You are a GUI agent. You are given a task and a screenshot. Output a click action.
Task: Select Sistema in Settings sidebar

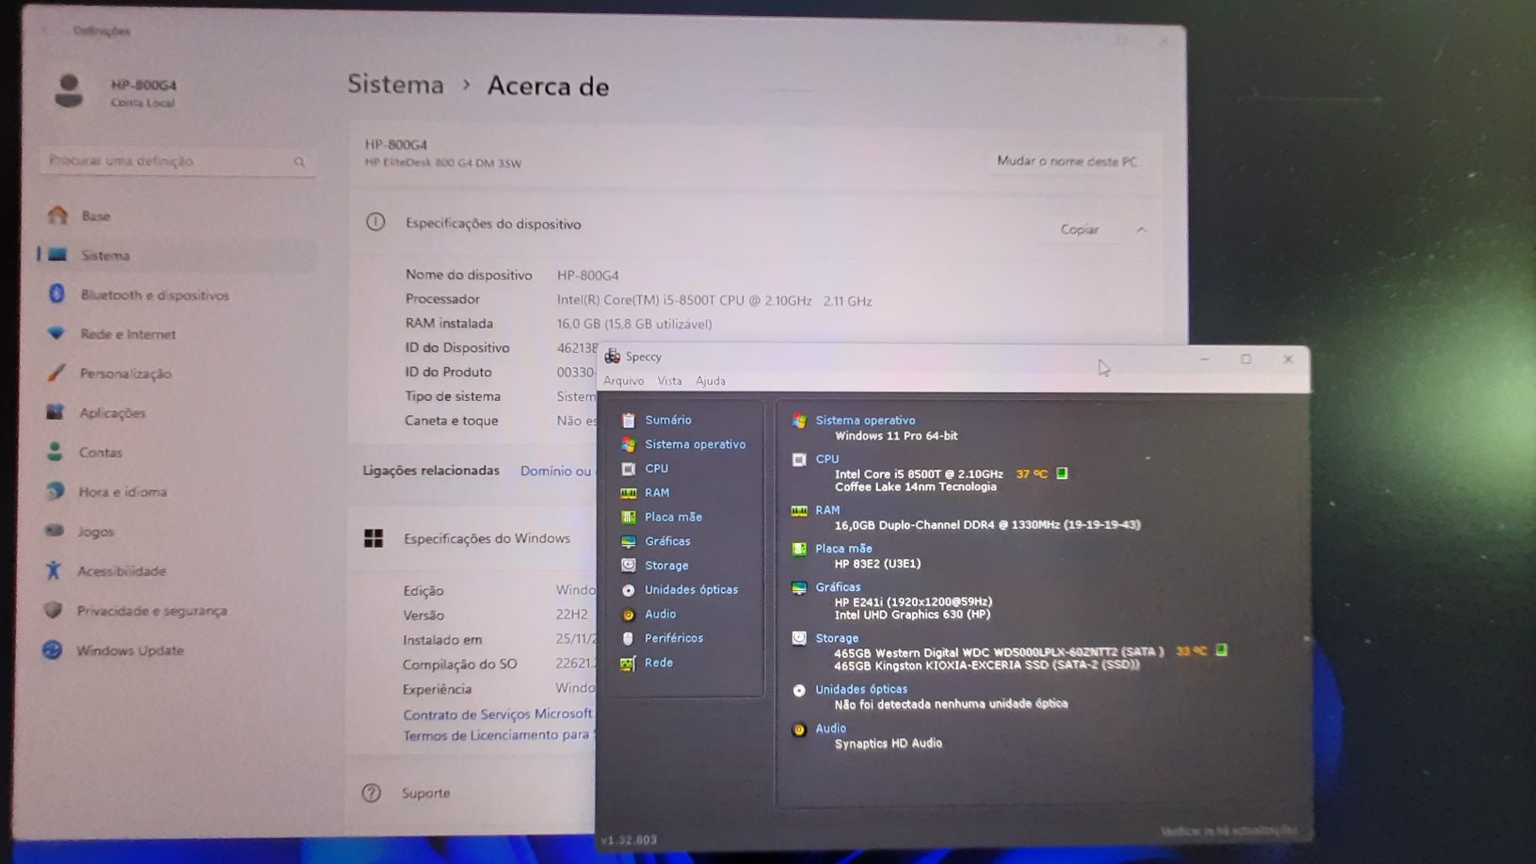(177, 255)
